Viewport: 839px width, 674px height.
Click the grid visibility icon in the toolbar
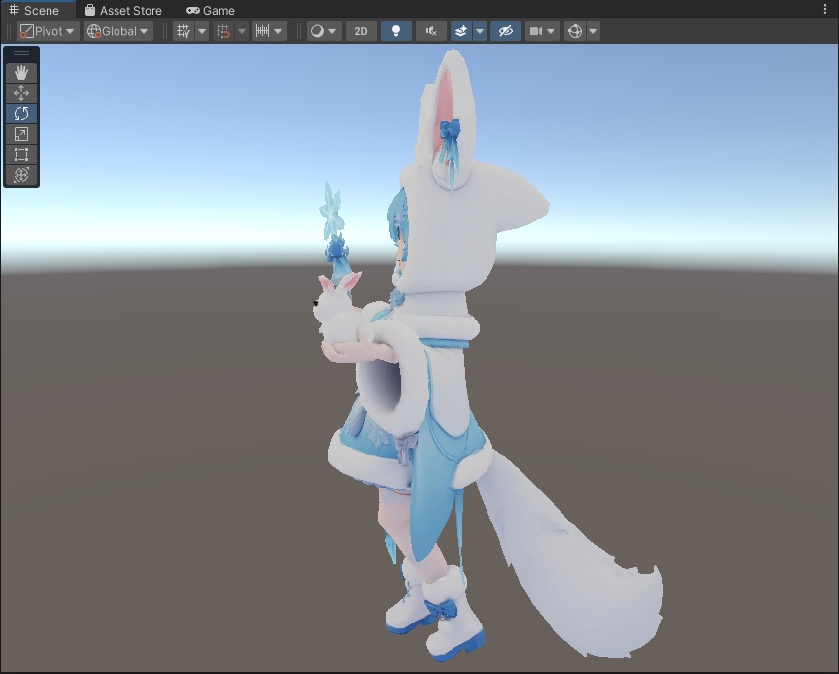[185, 30]
